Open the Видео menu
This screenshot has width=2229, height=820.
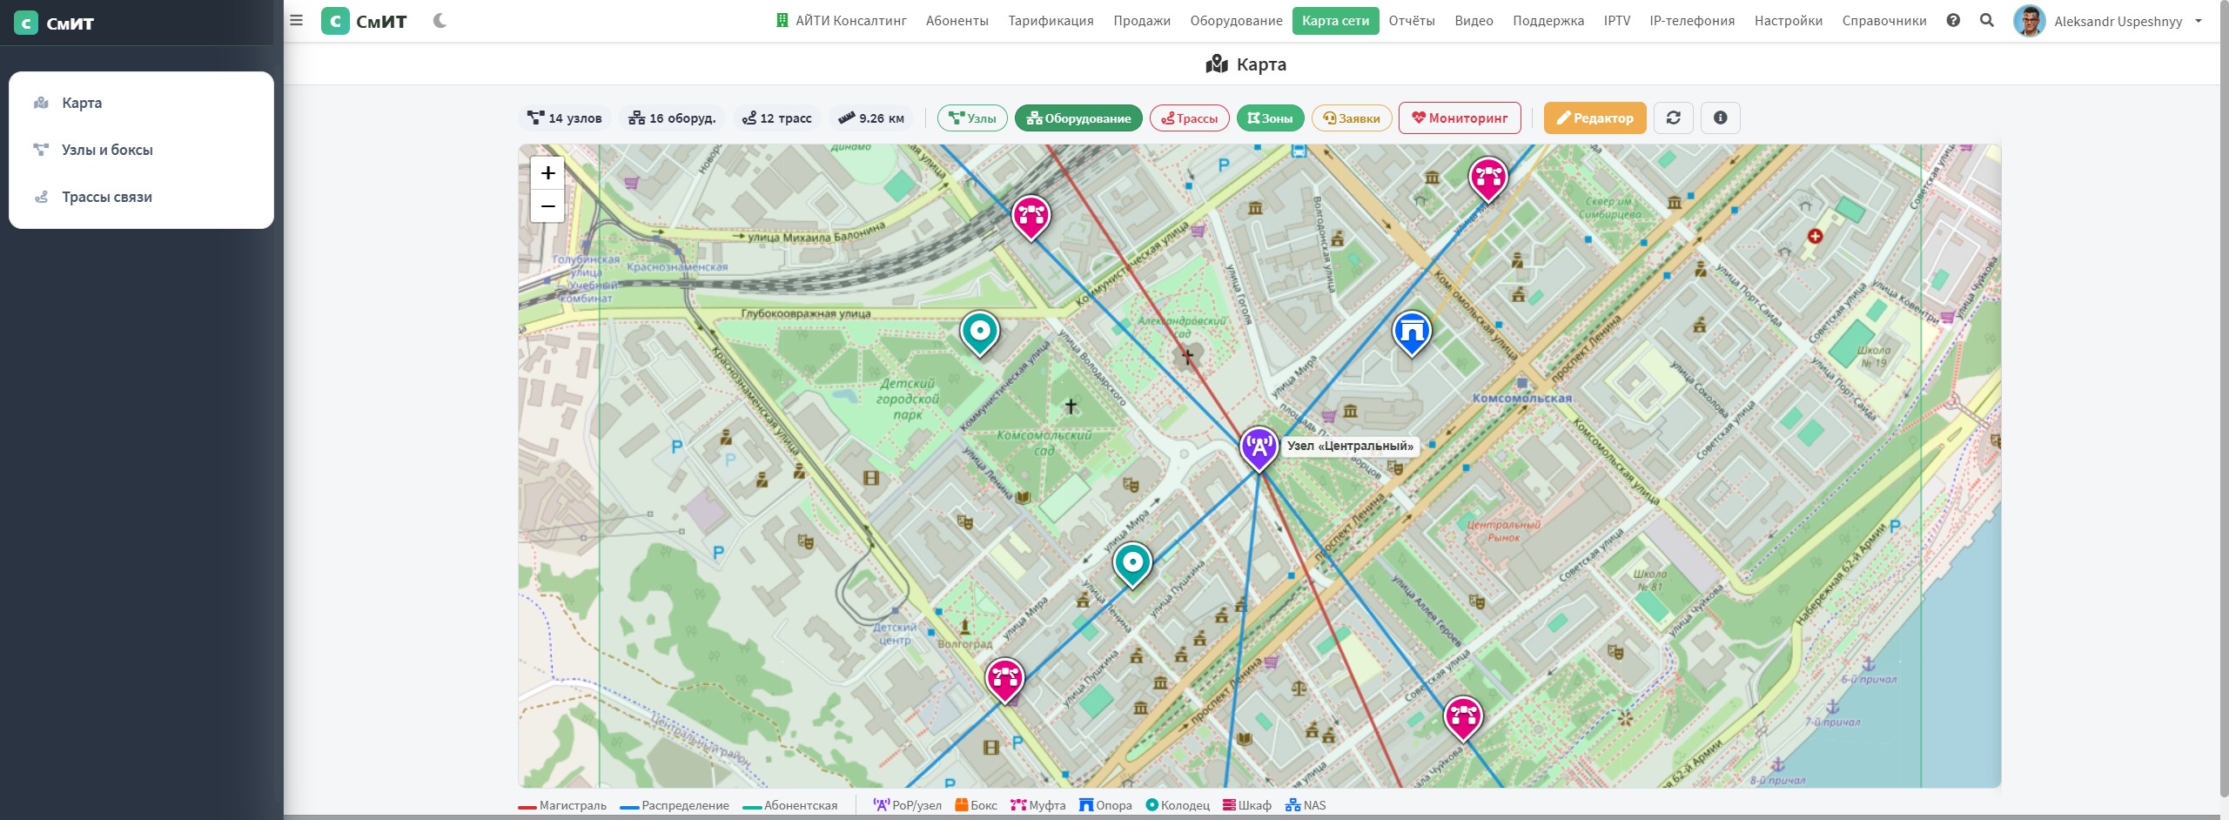pos(1474,21)
